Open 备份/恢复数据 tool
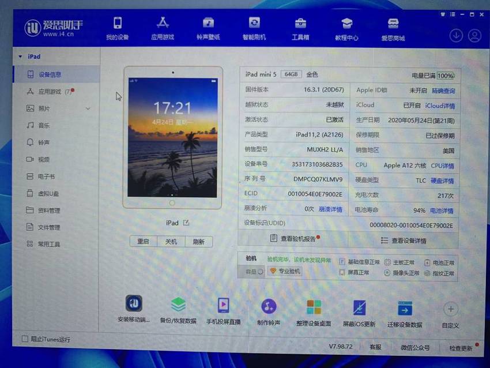Screen dimensions: 490x368 [x=178, y=310]
